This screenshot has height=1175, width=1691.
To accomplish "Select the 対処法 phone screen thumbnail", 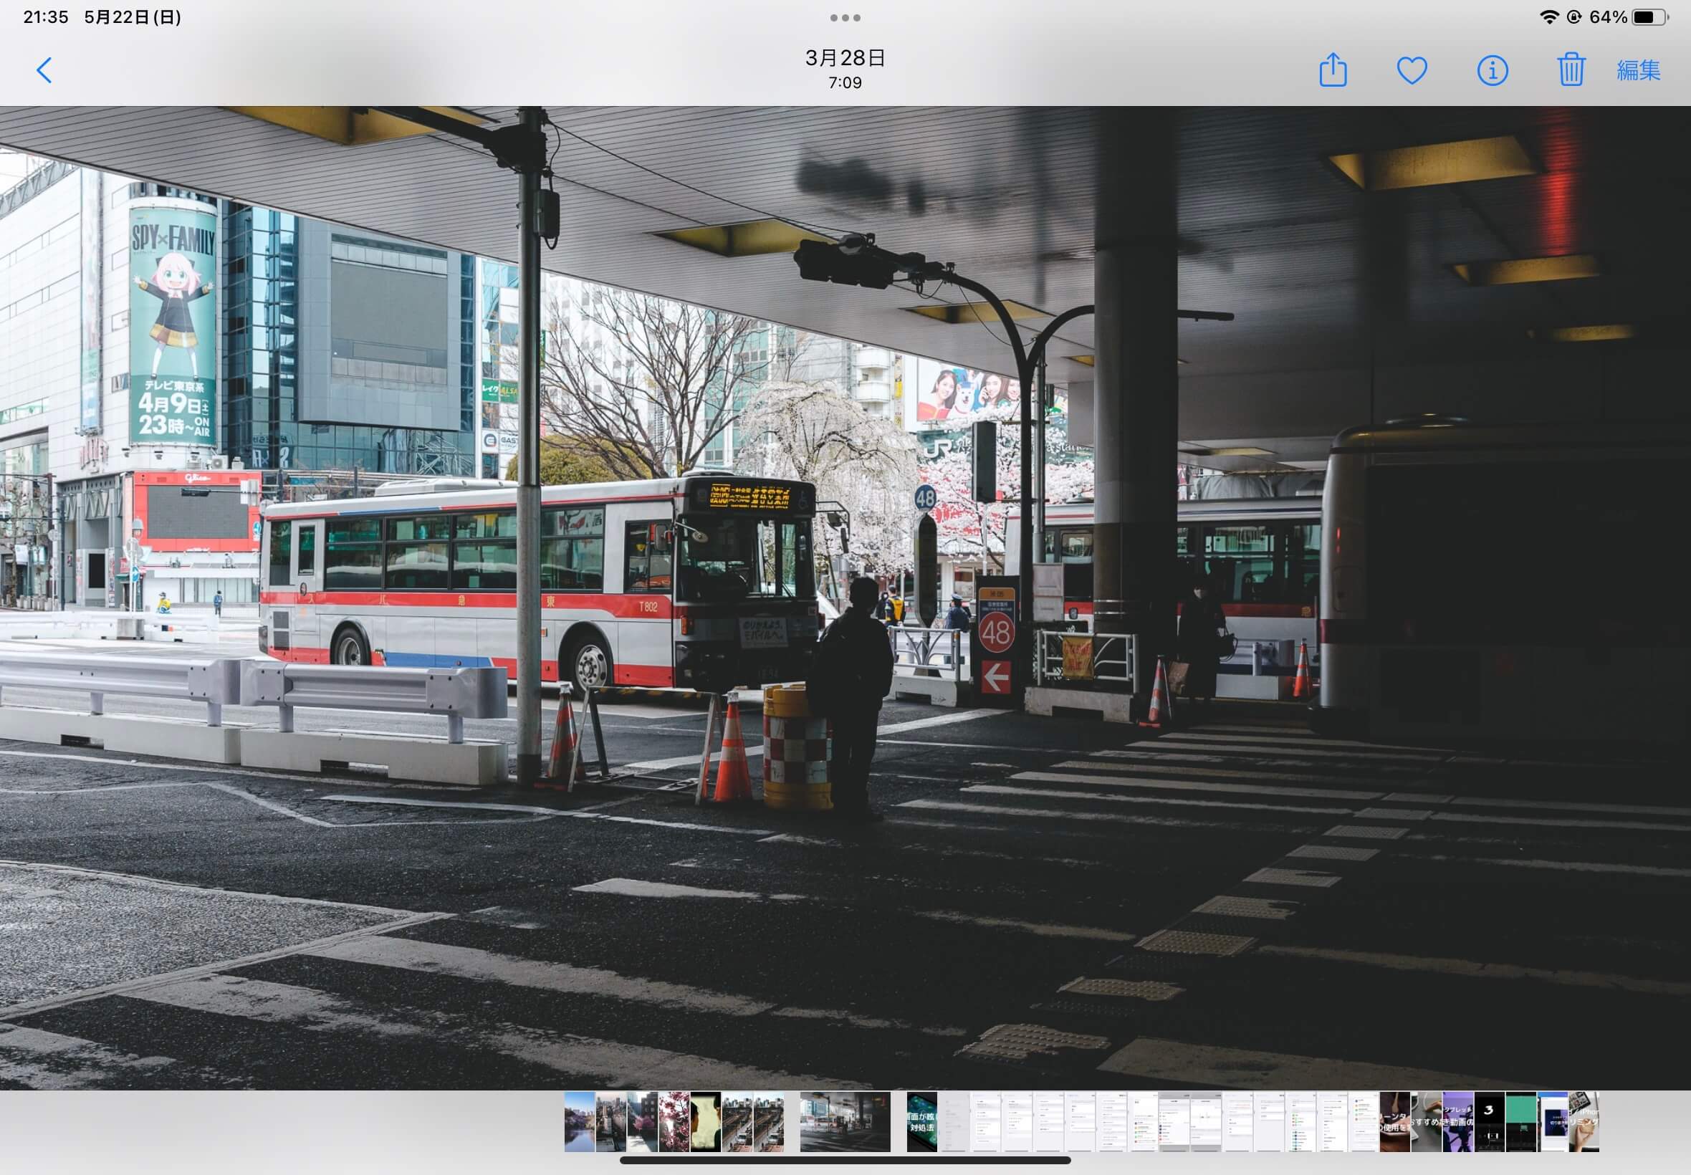I will coord(921,1122).
